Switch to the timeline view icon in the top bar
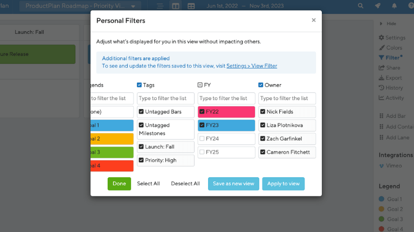 tap(160, 6)
